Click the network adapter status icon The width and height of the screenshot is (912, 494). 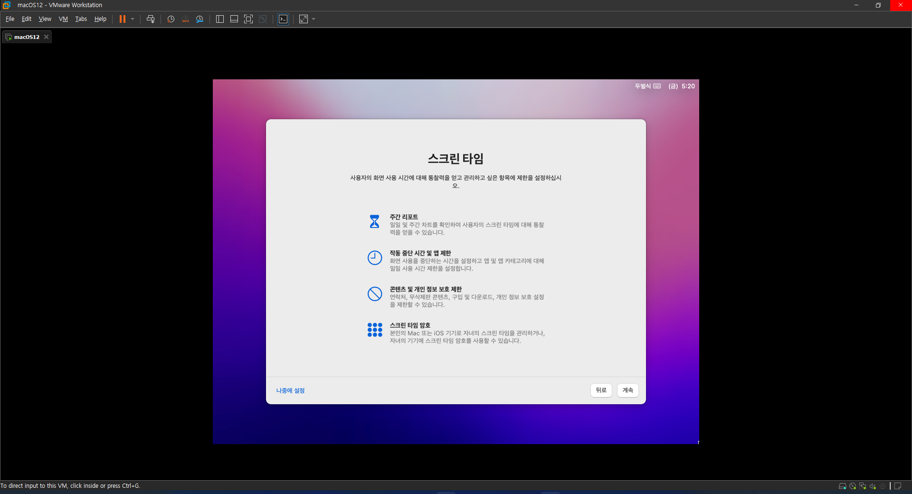[863, 486]
